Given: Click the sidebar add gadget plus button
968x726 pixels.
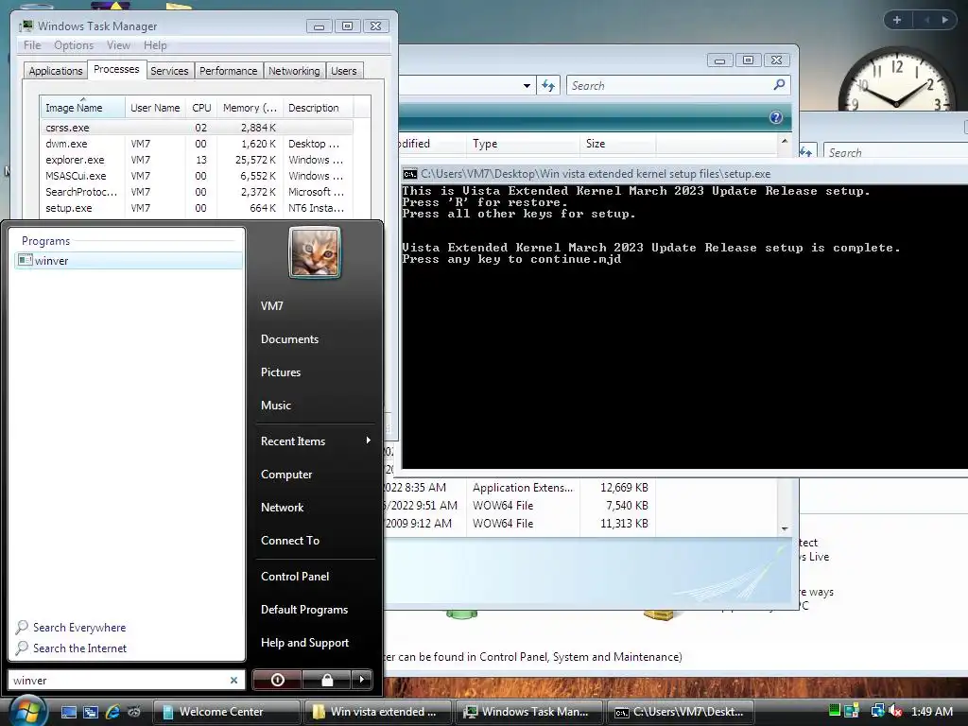Looking at the screenshot, I should (x=897, y=20).
